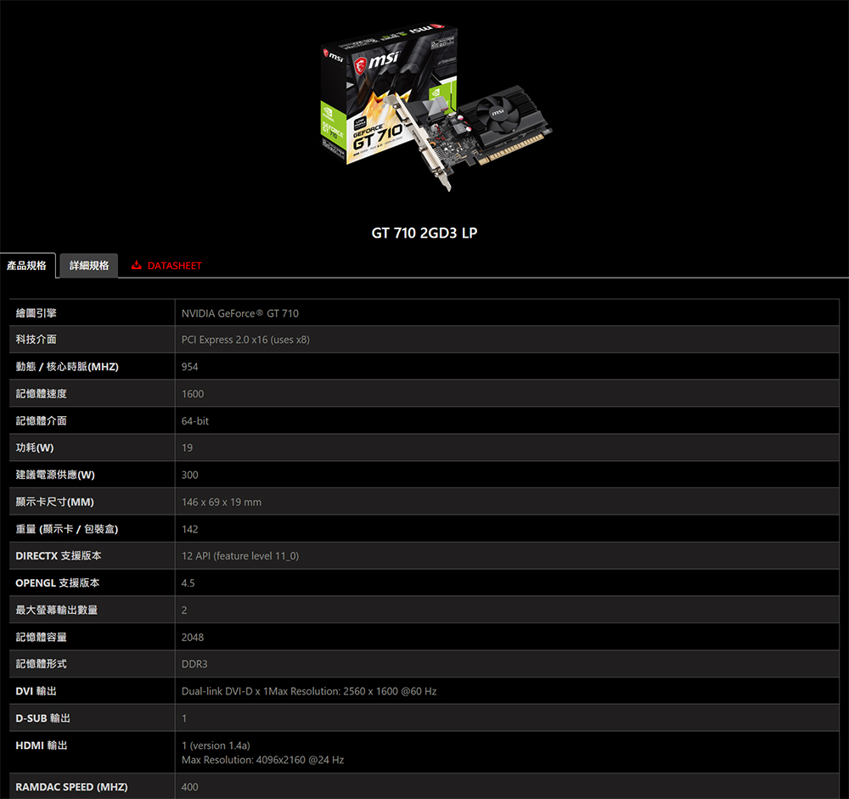
Task: Click the value 64-bit
Action: click(x=195, y=421)
